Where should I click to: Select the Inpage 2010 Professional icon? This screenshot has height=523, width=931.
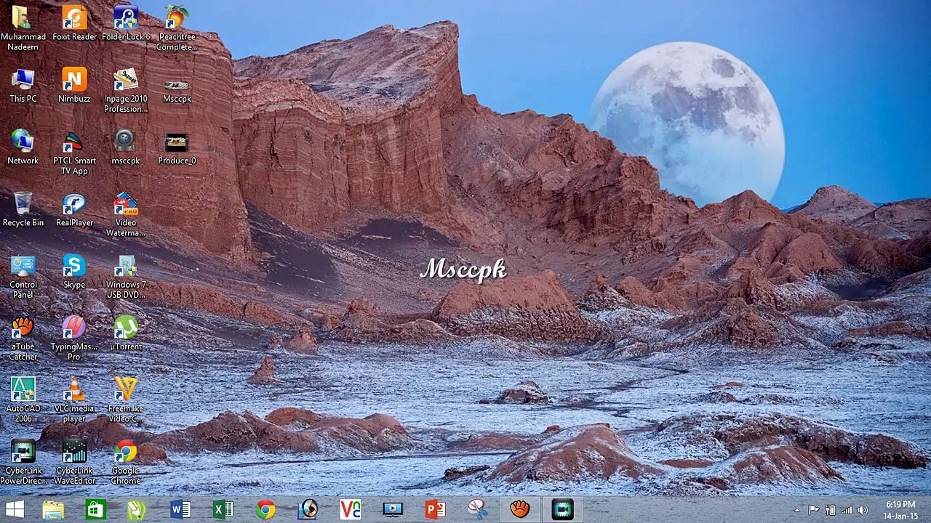[125, 90]
